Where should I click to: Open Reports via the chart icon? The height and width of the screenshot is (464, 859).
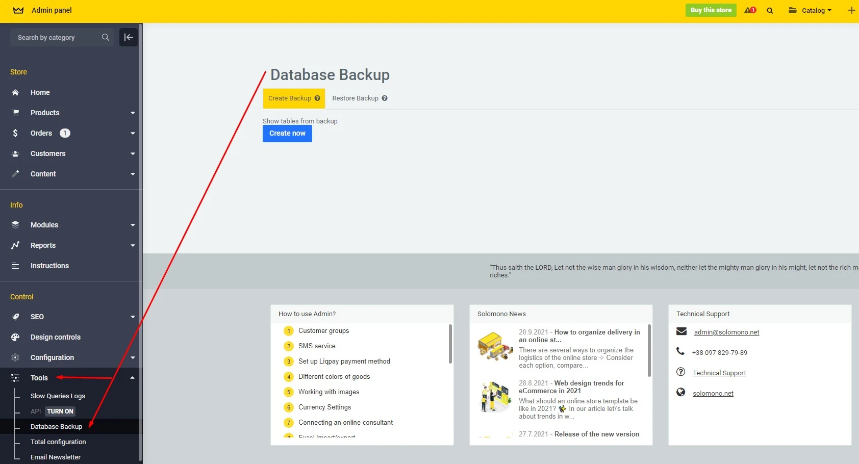[x=15, y=245]
